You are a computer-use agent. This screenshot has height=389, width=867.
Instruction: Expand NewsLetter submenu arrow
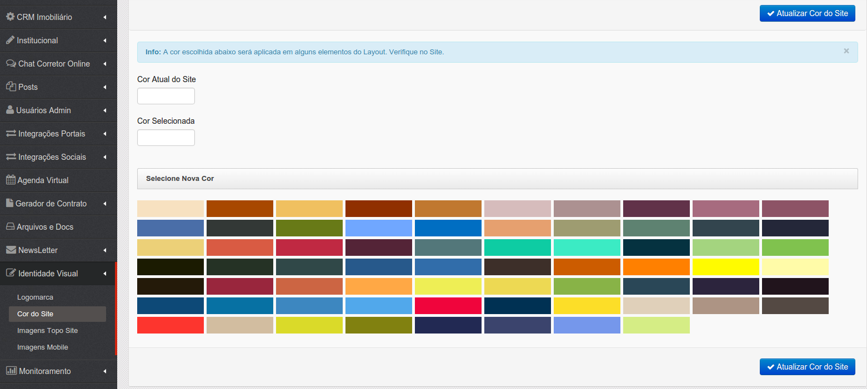tap(105, 250)
